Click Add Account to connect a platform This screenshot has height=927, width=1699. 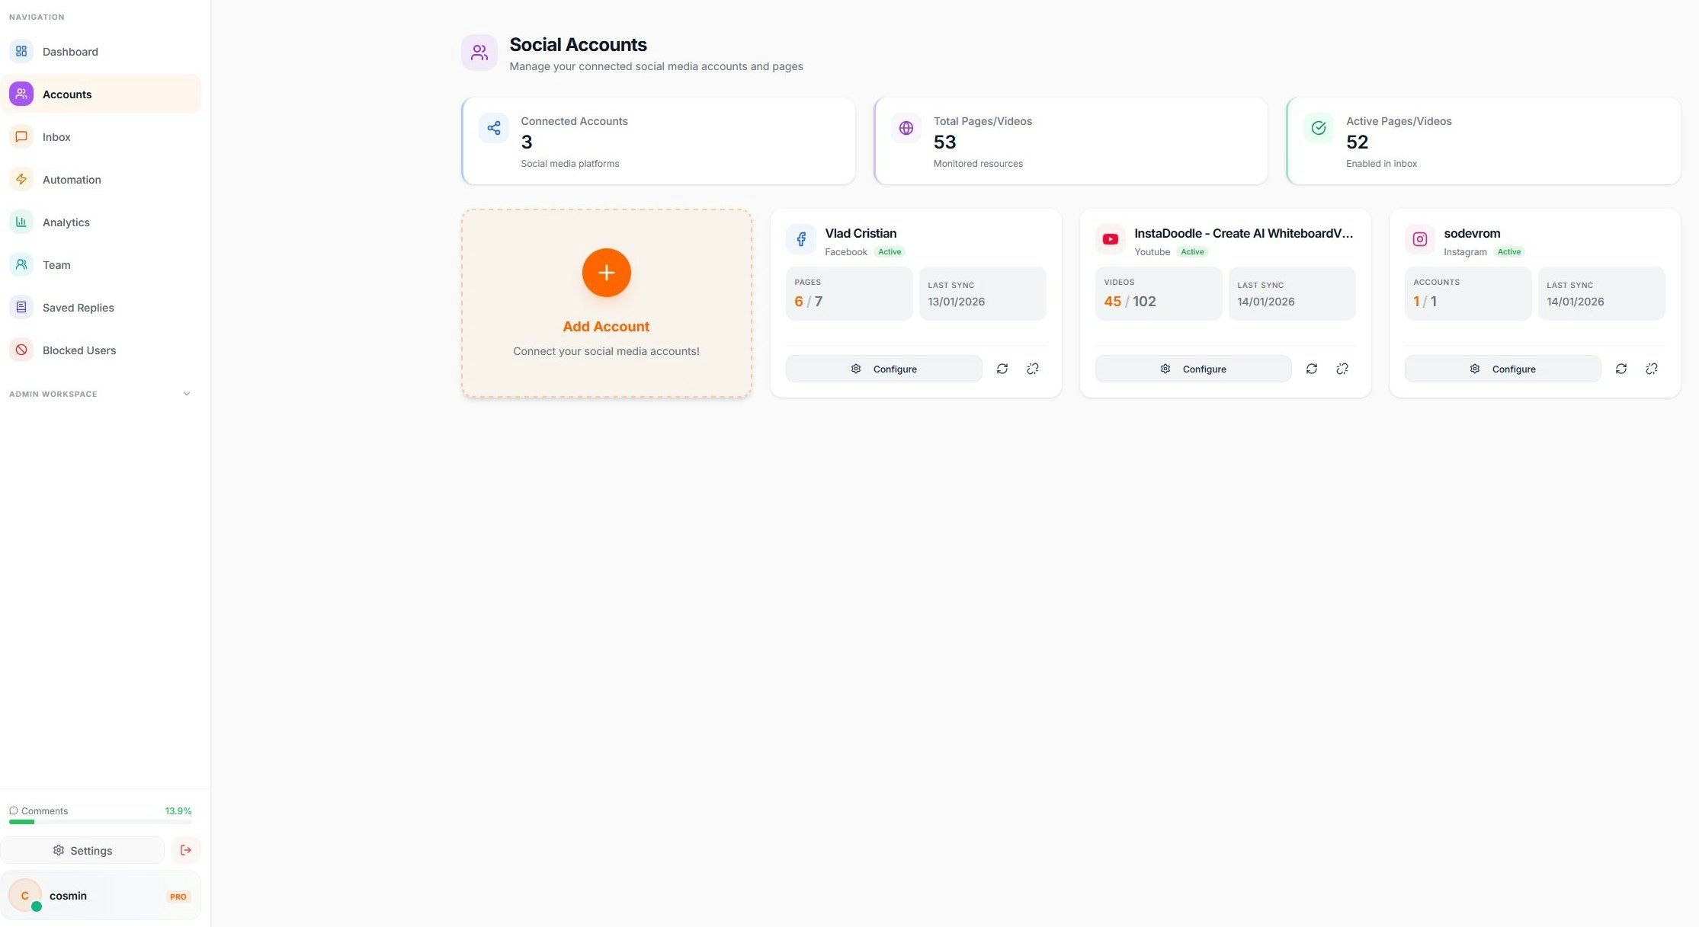coord(606,302)
